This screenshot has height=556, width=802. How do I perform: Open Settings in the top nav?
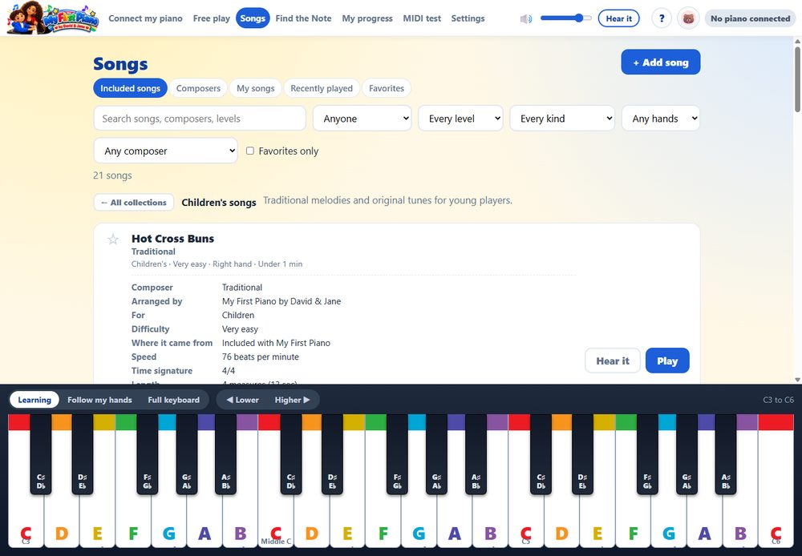click(x=468, y=18)
